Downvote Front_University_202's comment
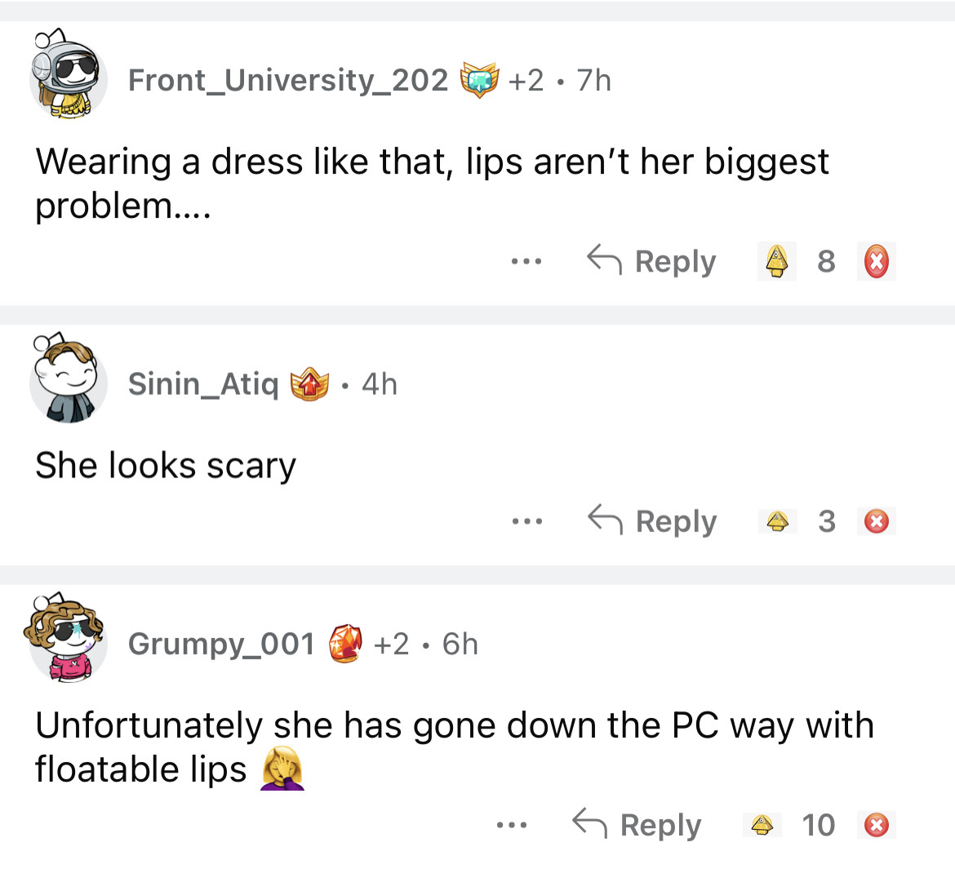 (876, 262)
